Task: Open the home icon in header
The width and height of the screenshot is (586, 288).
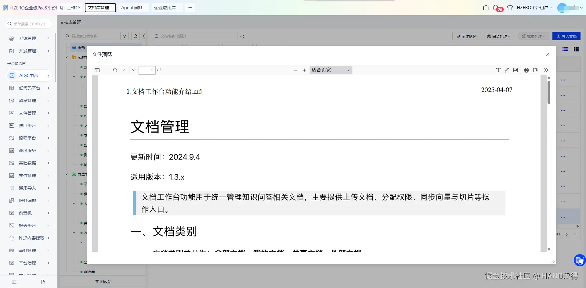Action: (x=486, y=8)
